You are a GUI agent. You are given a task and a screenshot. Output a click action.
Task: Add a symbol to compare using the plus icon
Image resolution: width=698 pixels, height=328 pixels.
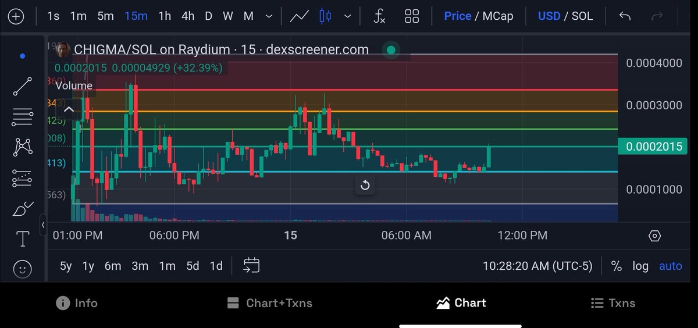16,16
